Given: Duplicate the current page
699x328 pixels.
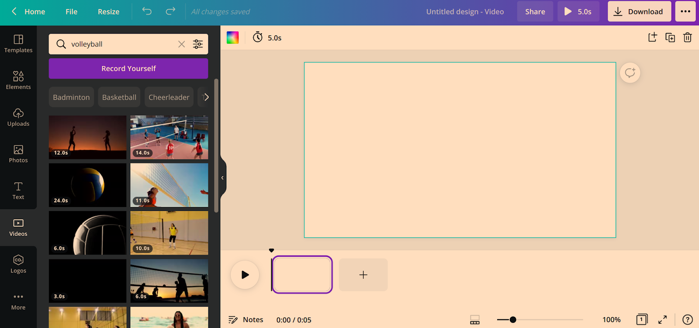Looking at the screenshot, I should (x=670, y=38).
